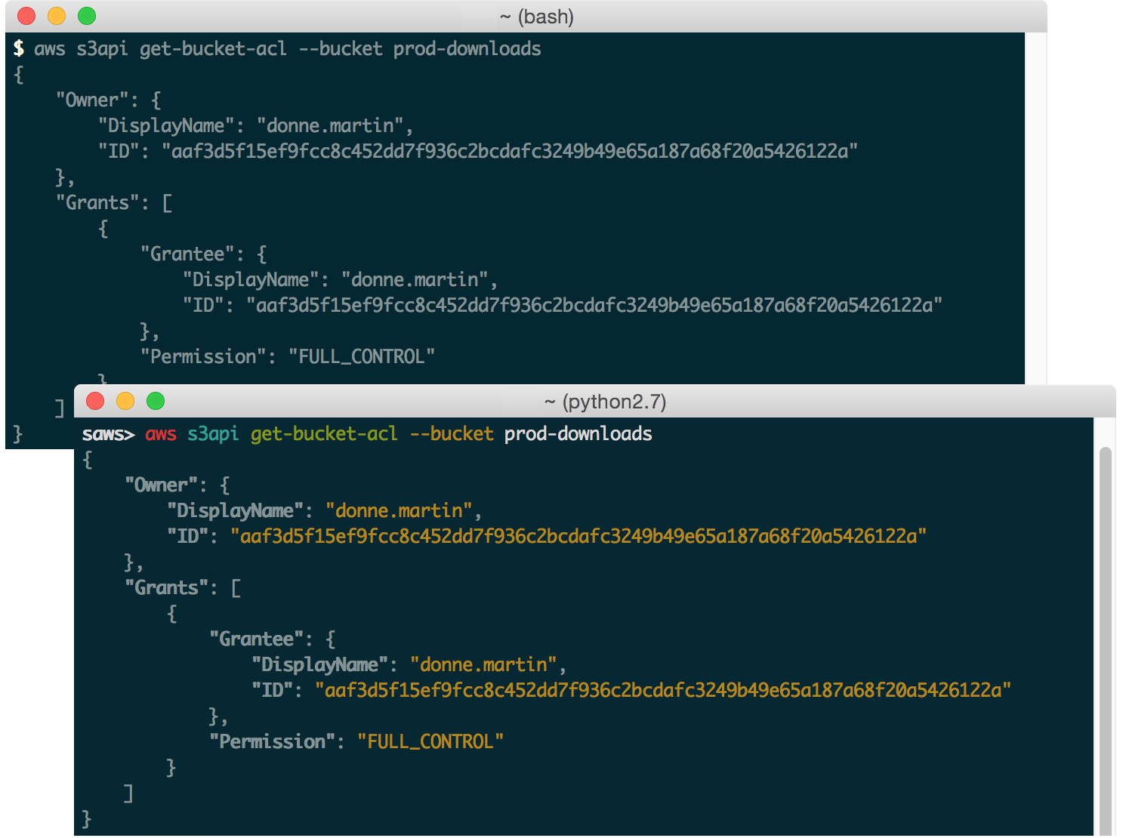Click red 'aws' in the saws command
The width and height of the screenshot is (1126, 838).
[x=161, y=434]
